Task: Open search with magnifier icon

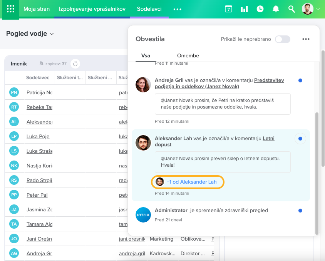Action: pyautogui.click(x=291, y=9)
